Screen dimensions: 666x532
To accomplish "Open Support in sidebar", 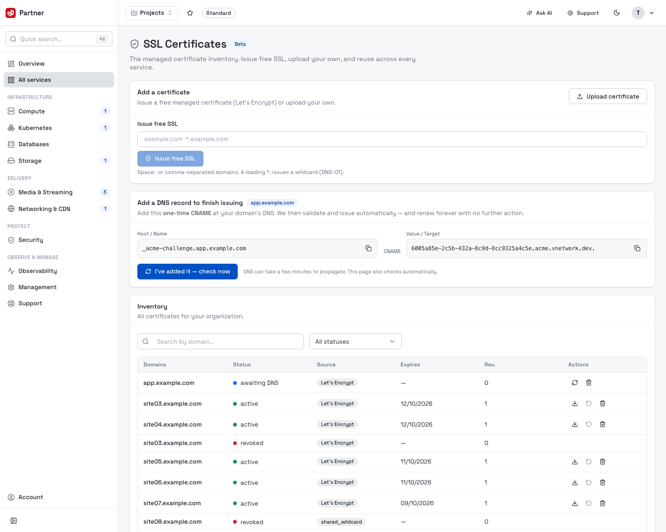I will click(x=59, y=303).
